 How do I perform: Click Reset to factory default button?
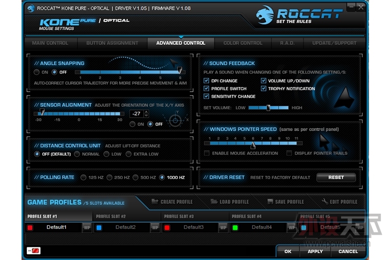coord(336,178)
